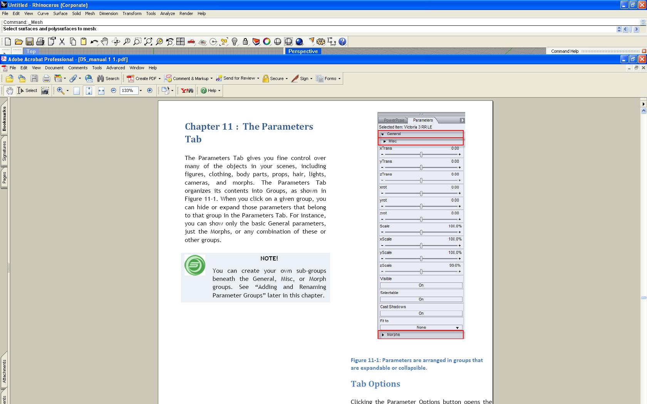The height and width of the screenshot is (404, 647).
Task: Click the Cut scissors icon in Rhinoceros
Action: pos(62,42)
